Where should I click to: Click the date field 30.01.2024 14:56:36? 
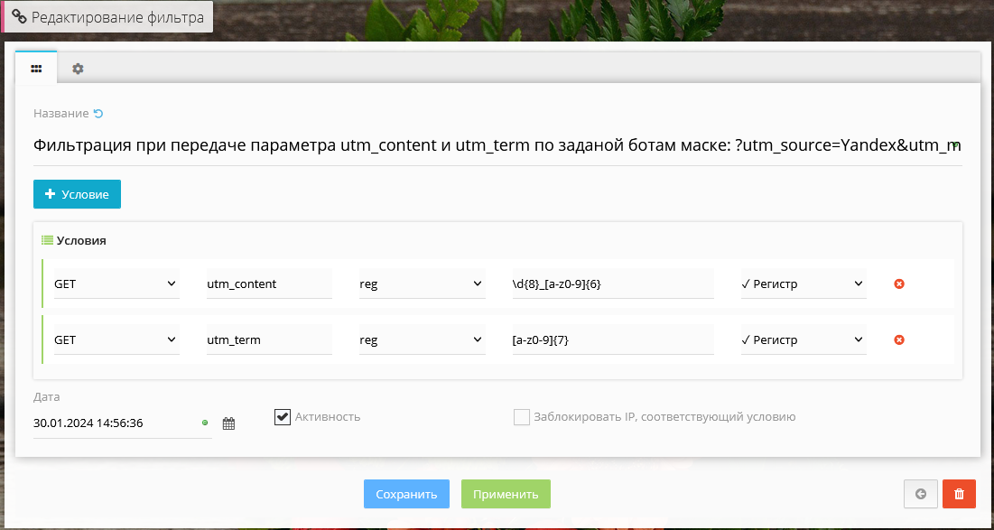(113, 423)
